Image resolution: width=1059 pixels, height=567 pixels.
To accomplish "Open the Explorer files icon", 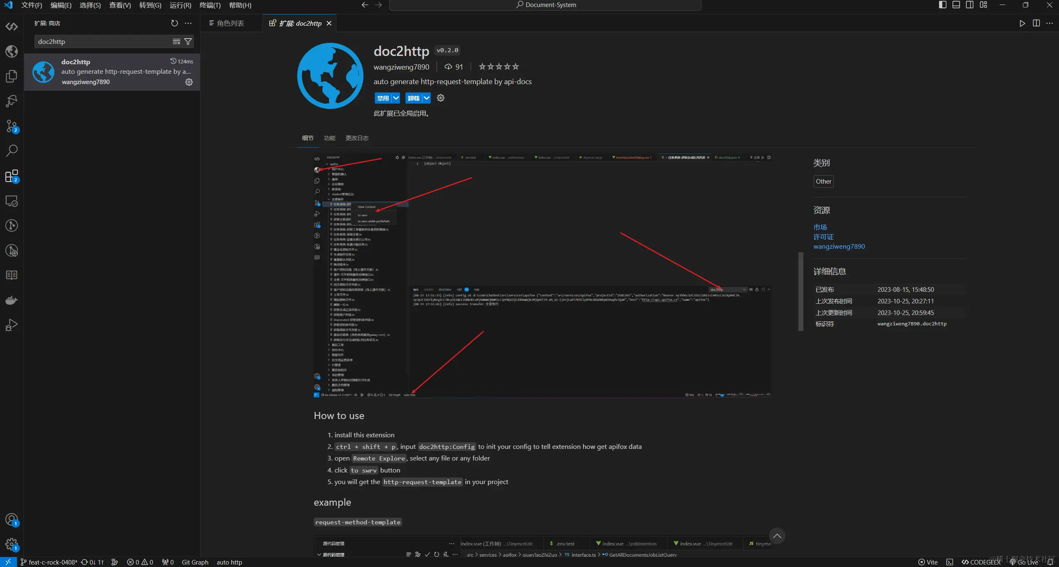I will click(12, 76).
